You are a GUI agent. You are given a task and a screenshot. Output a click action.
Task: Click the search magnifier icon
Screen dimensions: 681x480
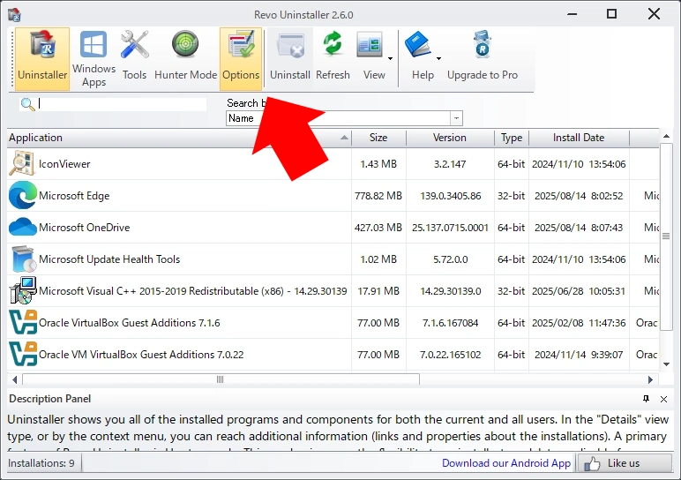coord(27,104)
